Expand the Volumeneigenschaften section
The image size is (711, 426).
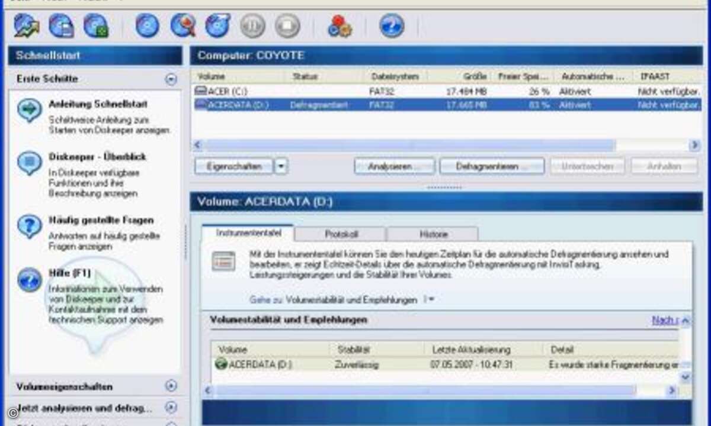(171, 386)
